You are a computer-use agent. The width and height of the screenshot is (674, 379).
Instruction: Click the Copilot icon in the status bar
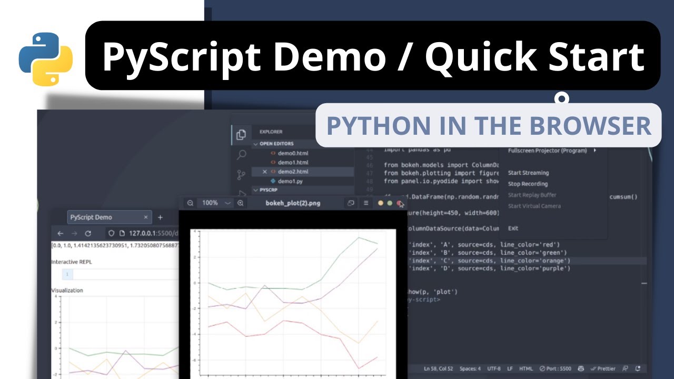coord(581,368)
